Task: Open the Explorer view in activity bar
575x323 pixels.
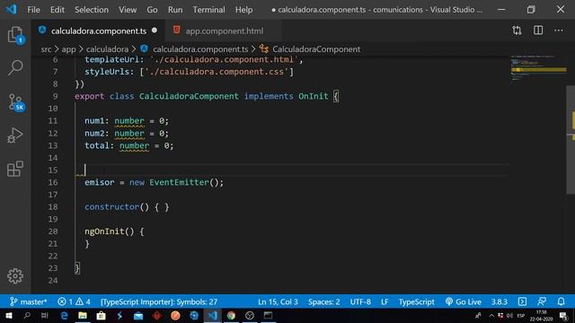Action: (x=15, y=35)
